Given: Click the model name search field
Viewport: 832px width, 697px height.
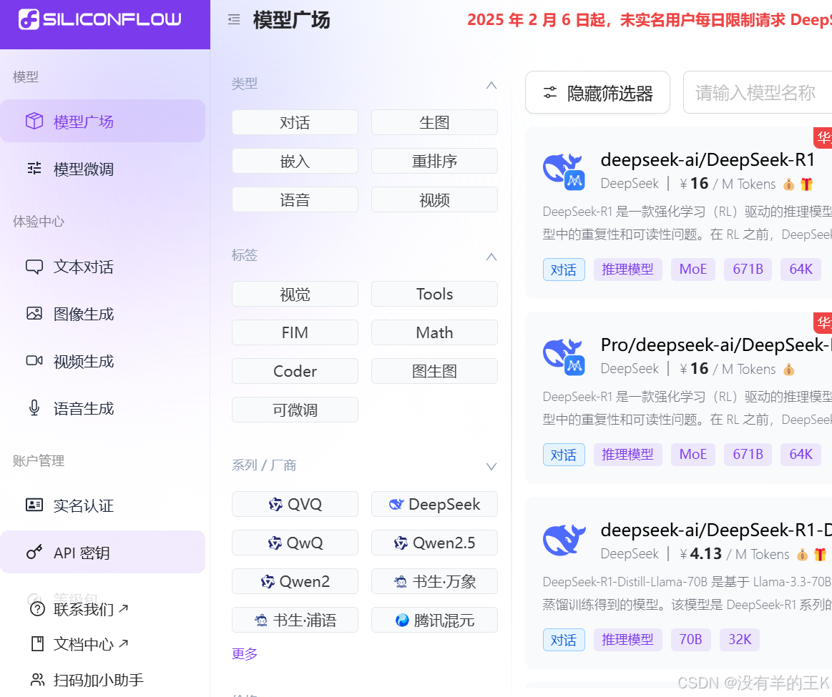Looking at the screenshot, I should click(x=758, y=92).
